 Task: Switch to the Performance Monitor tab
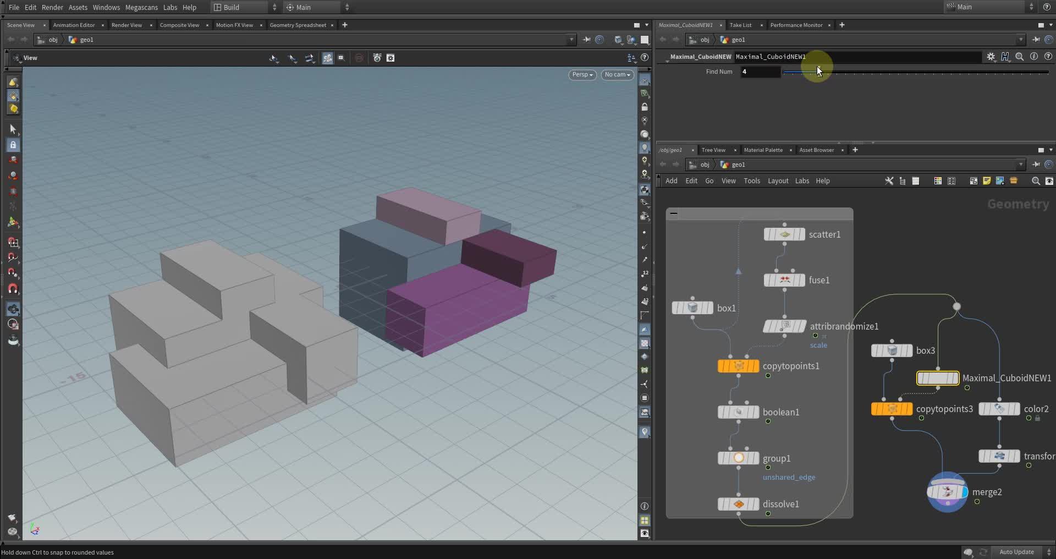coord(795,25)
